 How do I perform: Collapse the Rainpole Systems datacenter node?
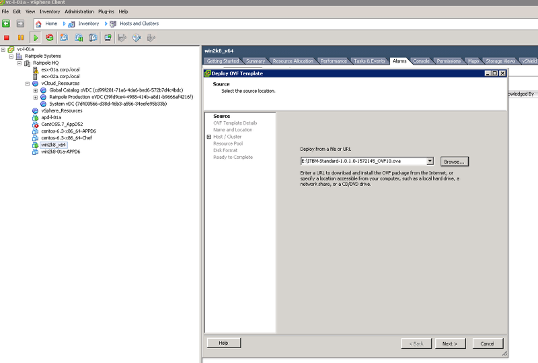point(11,57)
